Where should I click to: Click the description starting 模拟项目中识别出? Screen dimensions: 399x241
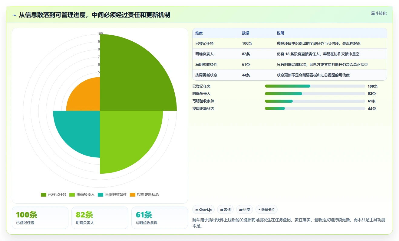[x=318, y=43]
